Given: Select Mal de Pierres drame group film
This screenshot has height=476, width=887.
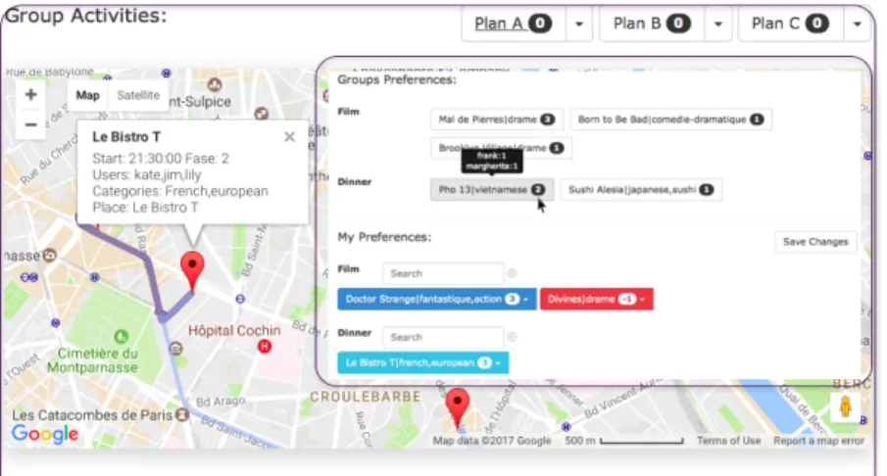Looking at the screenshot, I should [x=496, y=119].
